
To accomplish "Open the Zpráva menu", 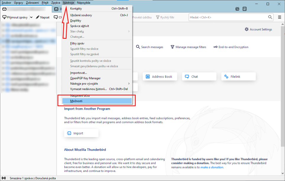I will pyautogui.click(x=56, y=3).
